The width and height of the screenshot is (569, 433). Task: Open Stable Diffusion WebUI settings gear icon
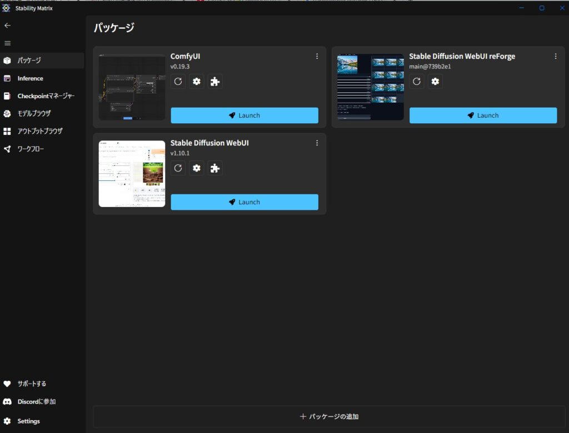coord(196,168)
